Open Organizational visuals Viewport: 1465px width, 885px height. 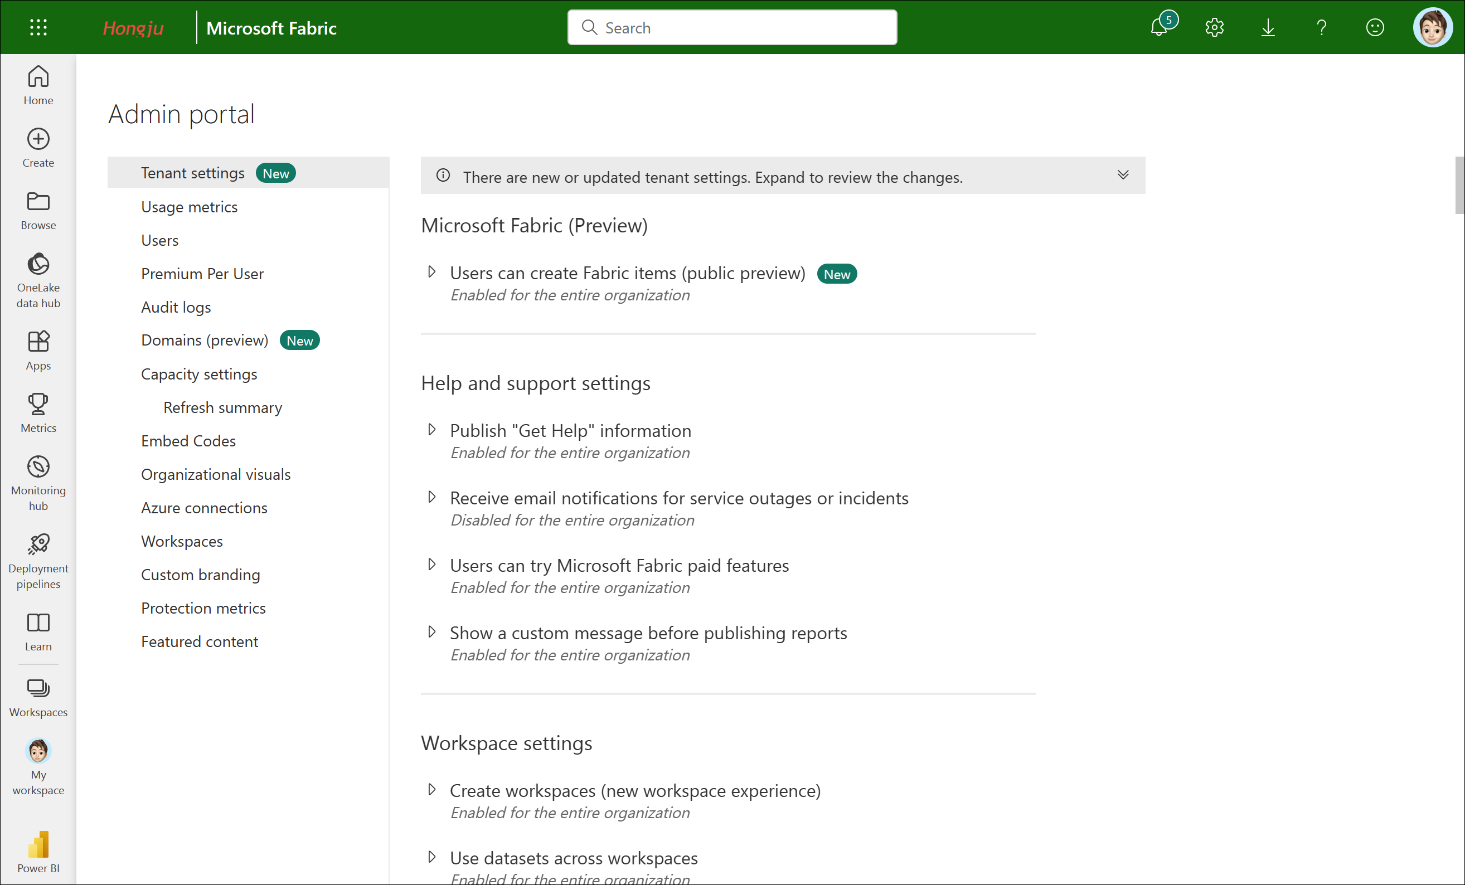pyautogui.click(x=216, y=474)
